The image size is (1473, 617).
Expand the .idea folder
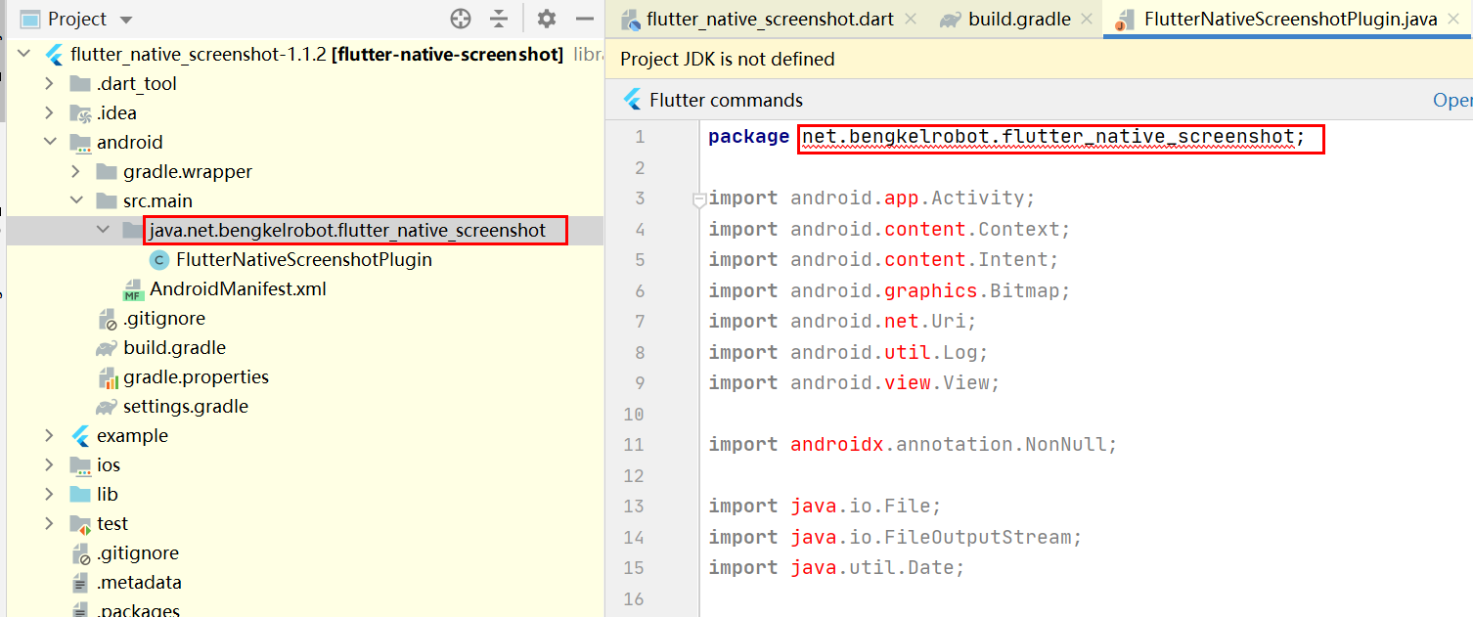point(49,112)
